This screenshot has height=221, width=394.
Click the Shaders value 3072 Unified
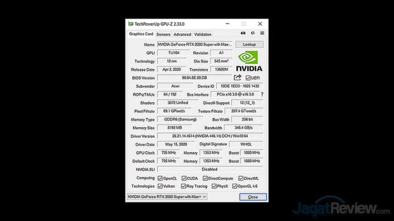178,103
